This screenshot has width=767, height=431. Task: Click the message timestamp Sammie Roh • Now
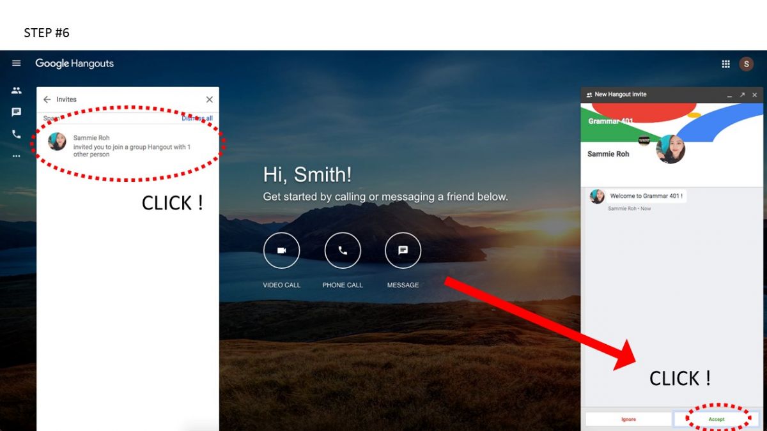(630, 209)
